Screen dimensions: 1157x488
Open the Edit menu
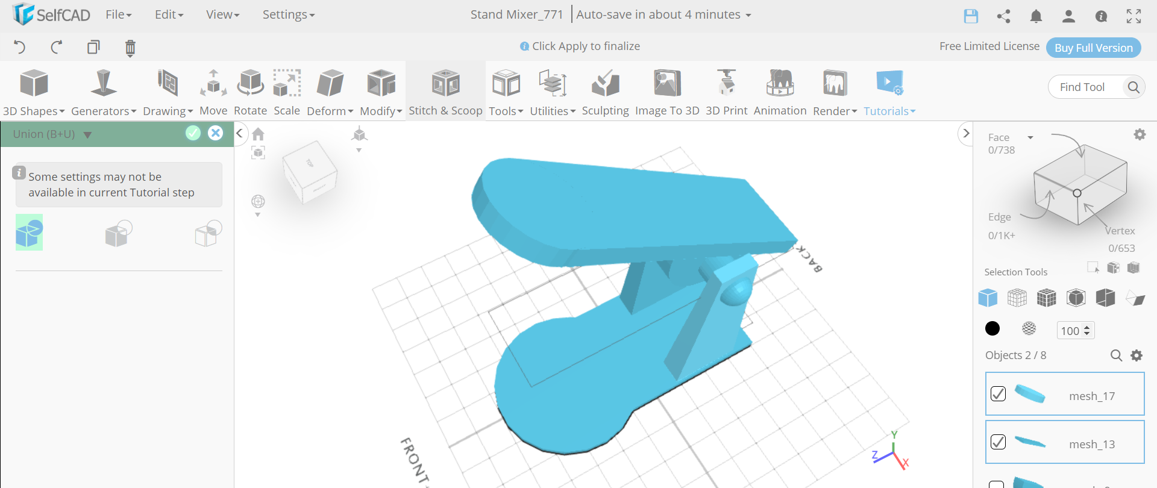169,14
